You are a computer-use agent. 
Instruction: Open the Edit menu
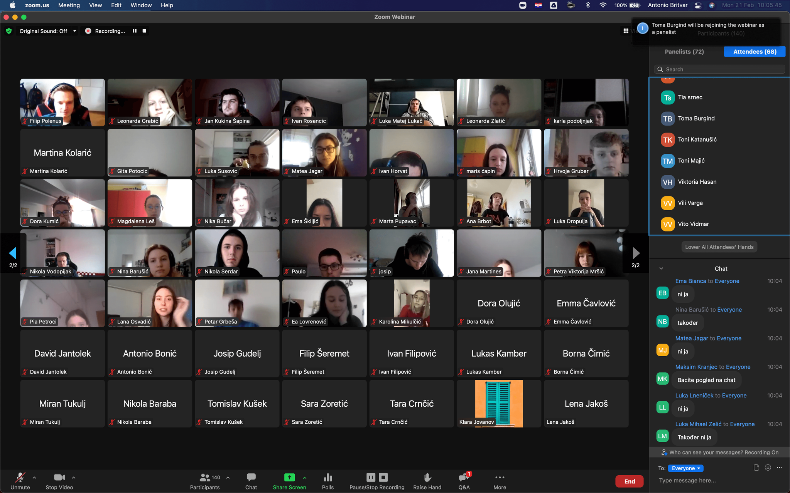[x=116, y=5]
